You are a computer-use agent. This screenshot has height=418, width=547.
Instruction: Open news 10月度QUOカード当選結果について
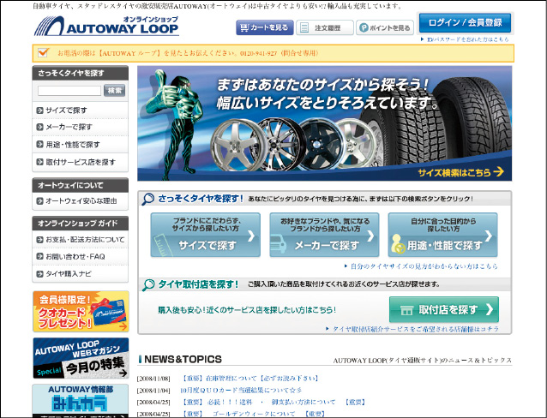tap(241, 390)
